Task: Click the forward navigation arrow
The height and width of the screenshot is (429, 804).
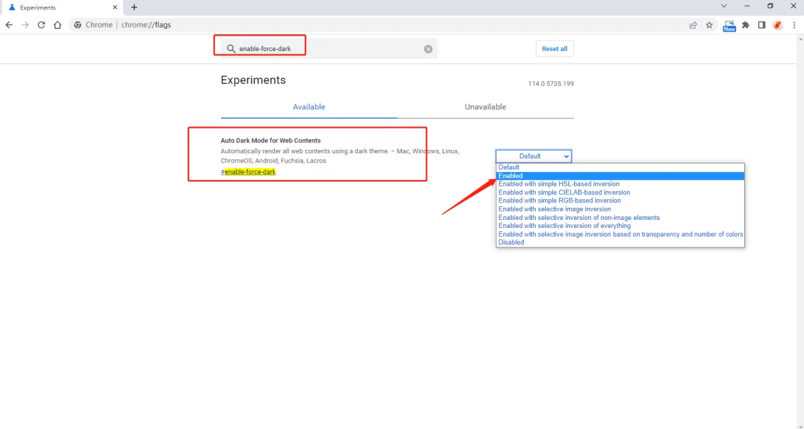Action: pos(25,25)
